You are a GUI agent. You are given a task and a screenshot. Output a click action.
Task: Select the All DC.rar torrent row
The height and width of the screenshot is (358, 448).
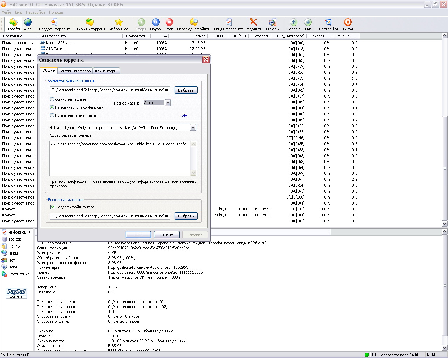[x=179, y=49]
